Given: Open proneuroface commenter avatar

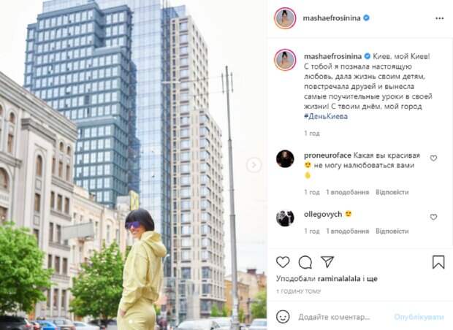Looking at the screenshot, I should (285, 158).
